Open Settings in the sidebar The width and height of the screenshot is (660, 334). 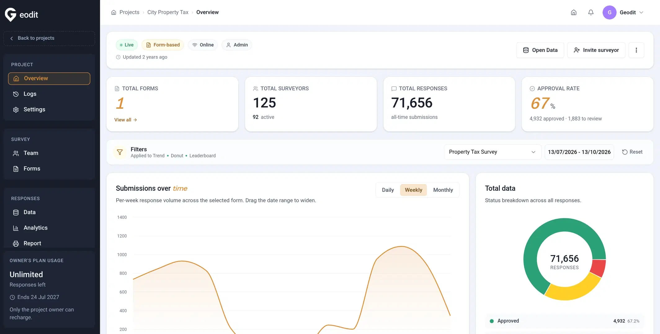(x=49, y=109)
